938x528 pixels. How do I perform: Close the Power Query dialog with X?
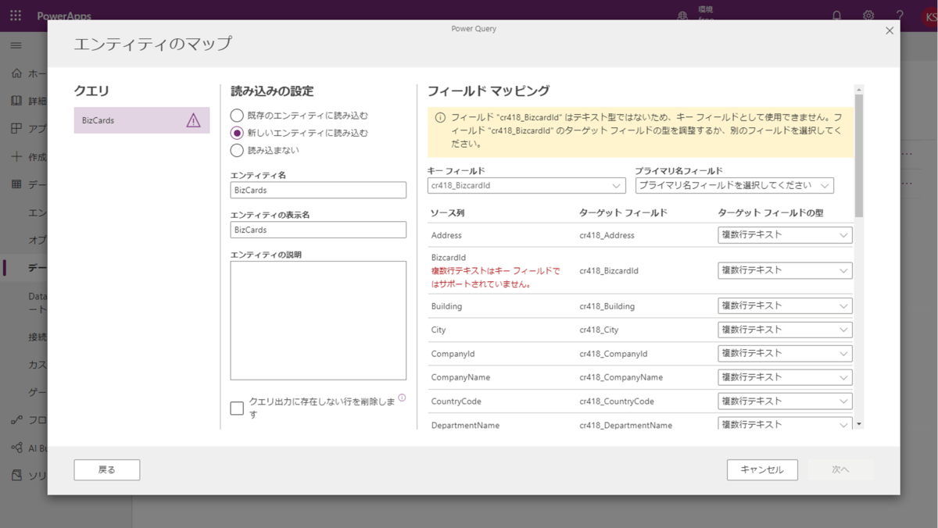(889, 30)
